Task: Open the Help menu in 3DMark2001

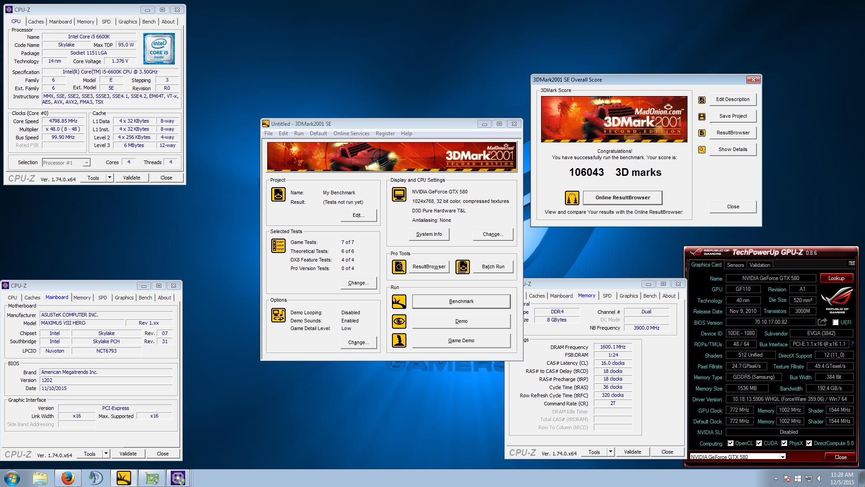Action: point(406,133)
